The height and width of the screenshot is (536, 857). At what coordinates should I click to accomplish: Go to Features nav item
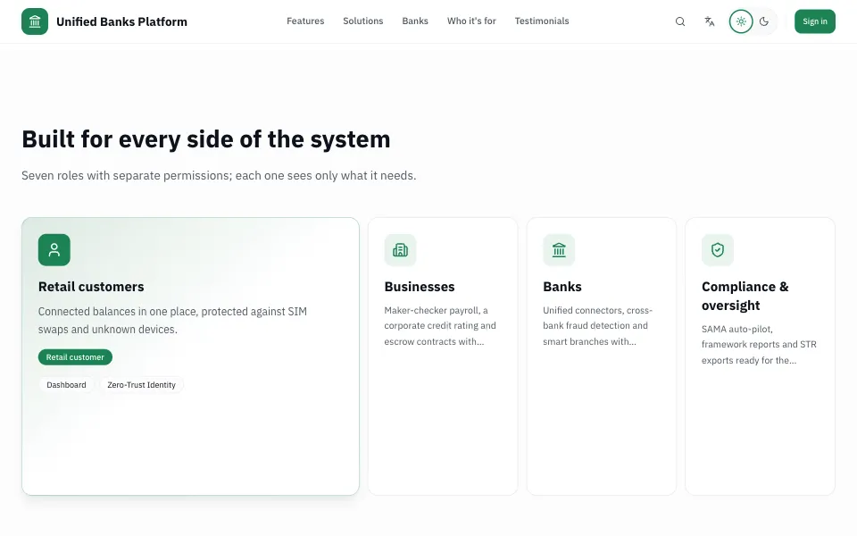coord(305,21)
